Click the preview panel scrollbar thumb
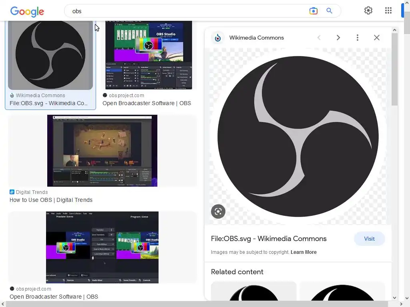Viewport: 410px width, 307px height. 394,69
